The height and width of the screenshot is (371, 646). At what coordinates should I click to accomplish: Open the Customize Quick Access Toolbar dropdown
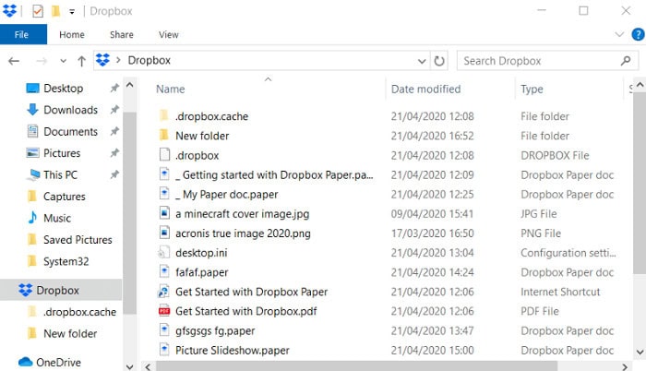[72, 12]
